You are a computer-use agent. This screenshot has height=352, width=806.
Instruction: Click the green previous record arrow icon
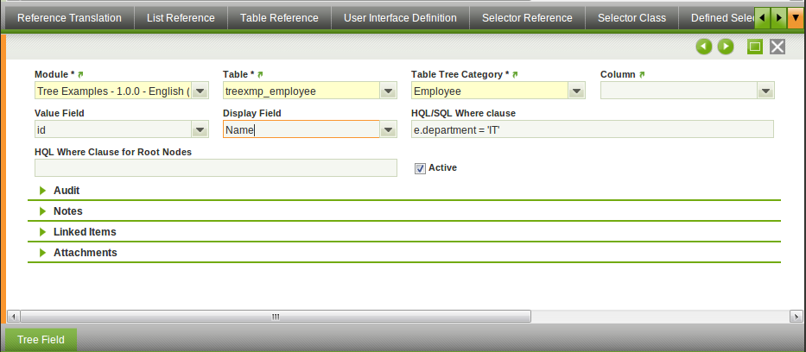[x=704, y=47]
